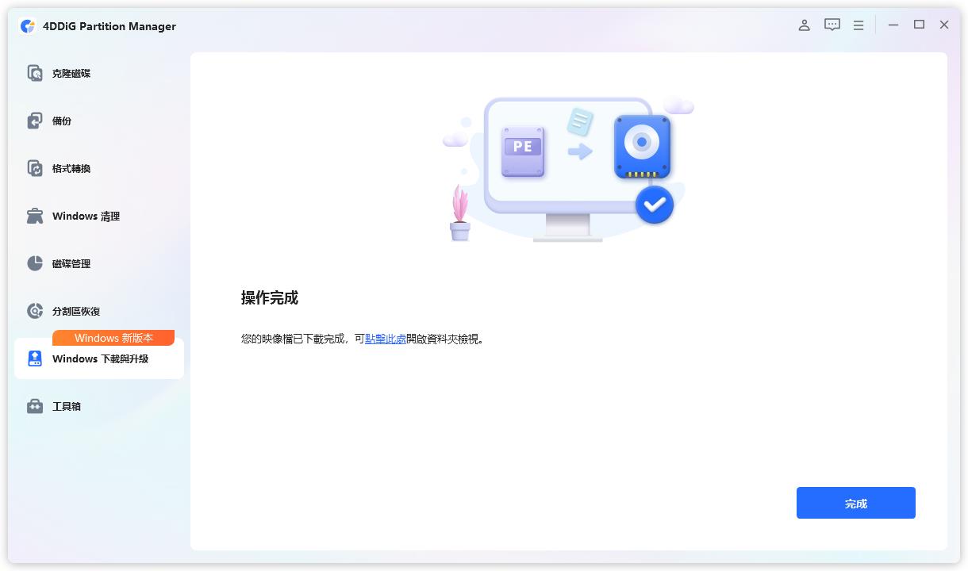Click the 格式轉換 sidebar icon
Image resolution: width=968 pixels, height=571 pixels.
pyautogui.click(x=35, y=168)
